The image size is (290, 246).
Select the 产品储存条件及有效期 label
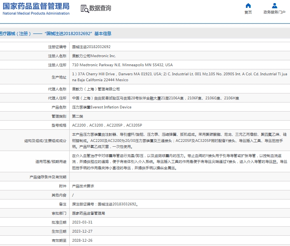pos(48,177)
